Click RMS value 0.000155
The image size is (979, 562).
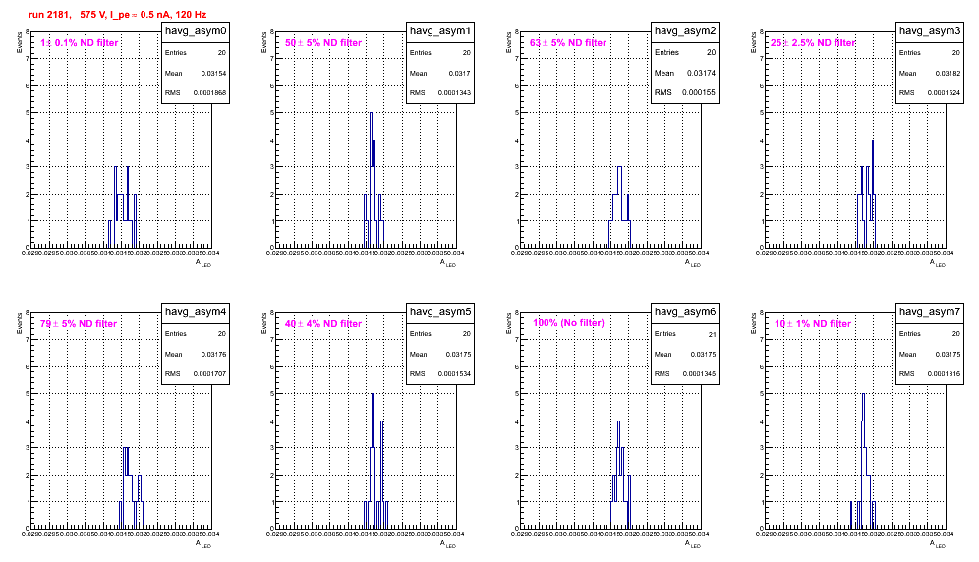tap(699, 92)
